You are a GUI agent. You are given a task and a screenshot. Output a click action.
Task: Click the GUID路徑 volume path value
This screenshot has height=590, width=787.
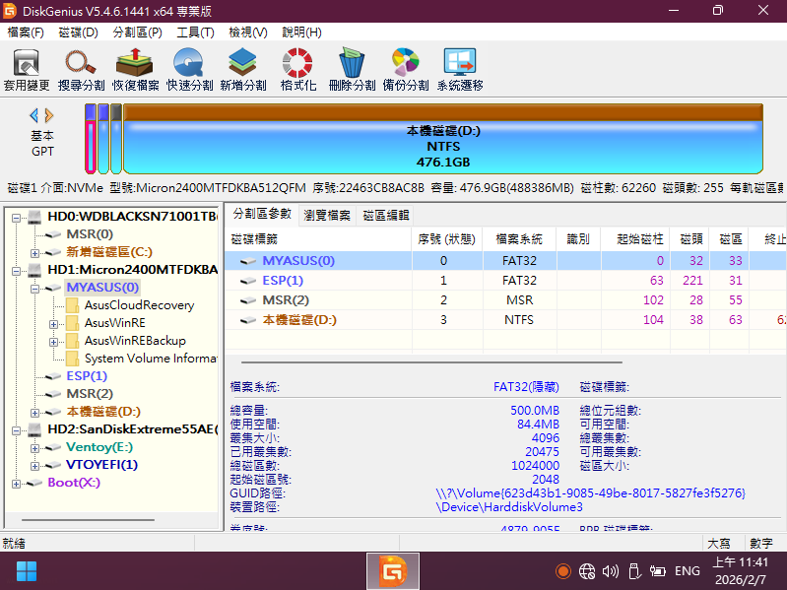point(590,493)
